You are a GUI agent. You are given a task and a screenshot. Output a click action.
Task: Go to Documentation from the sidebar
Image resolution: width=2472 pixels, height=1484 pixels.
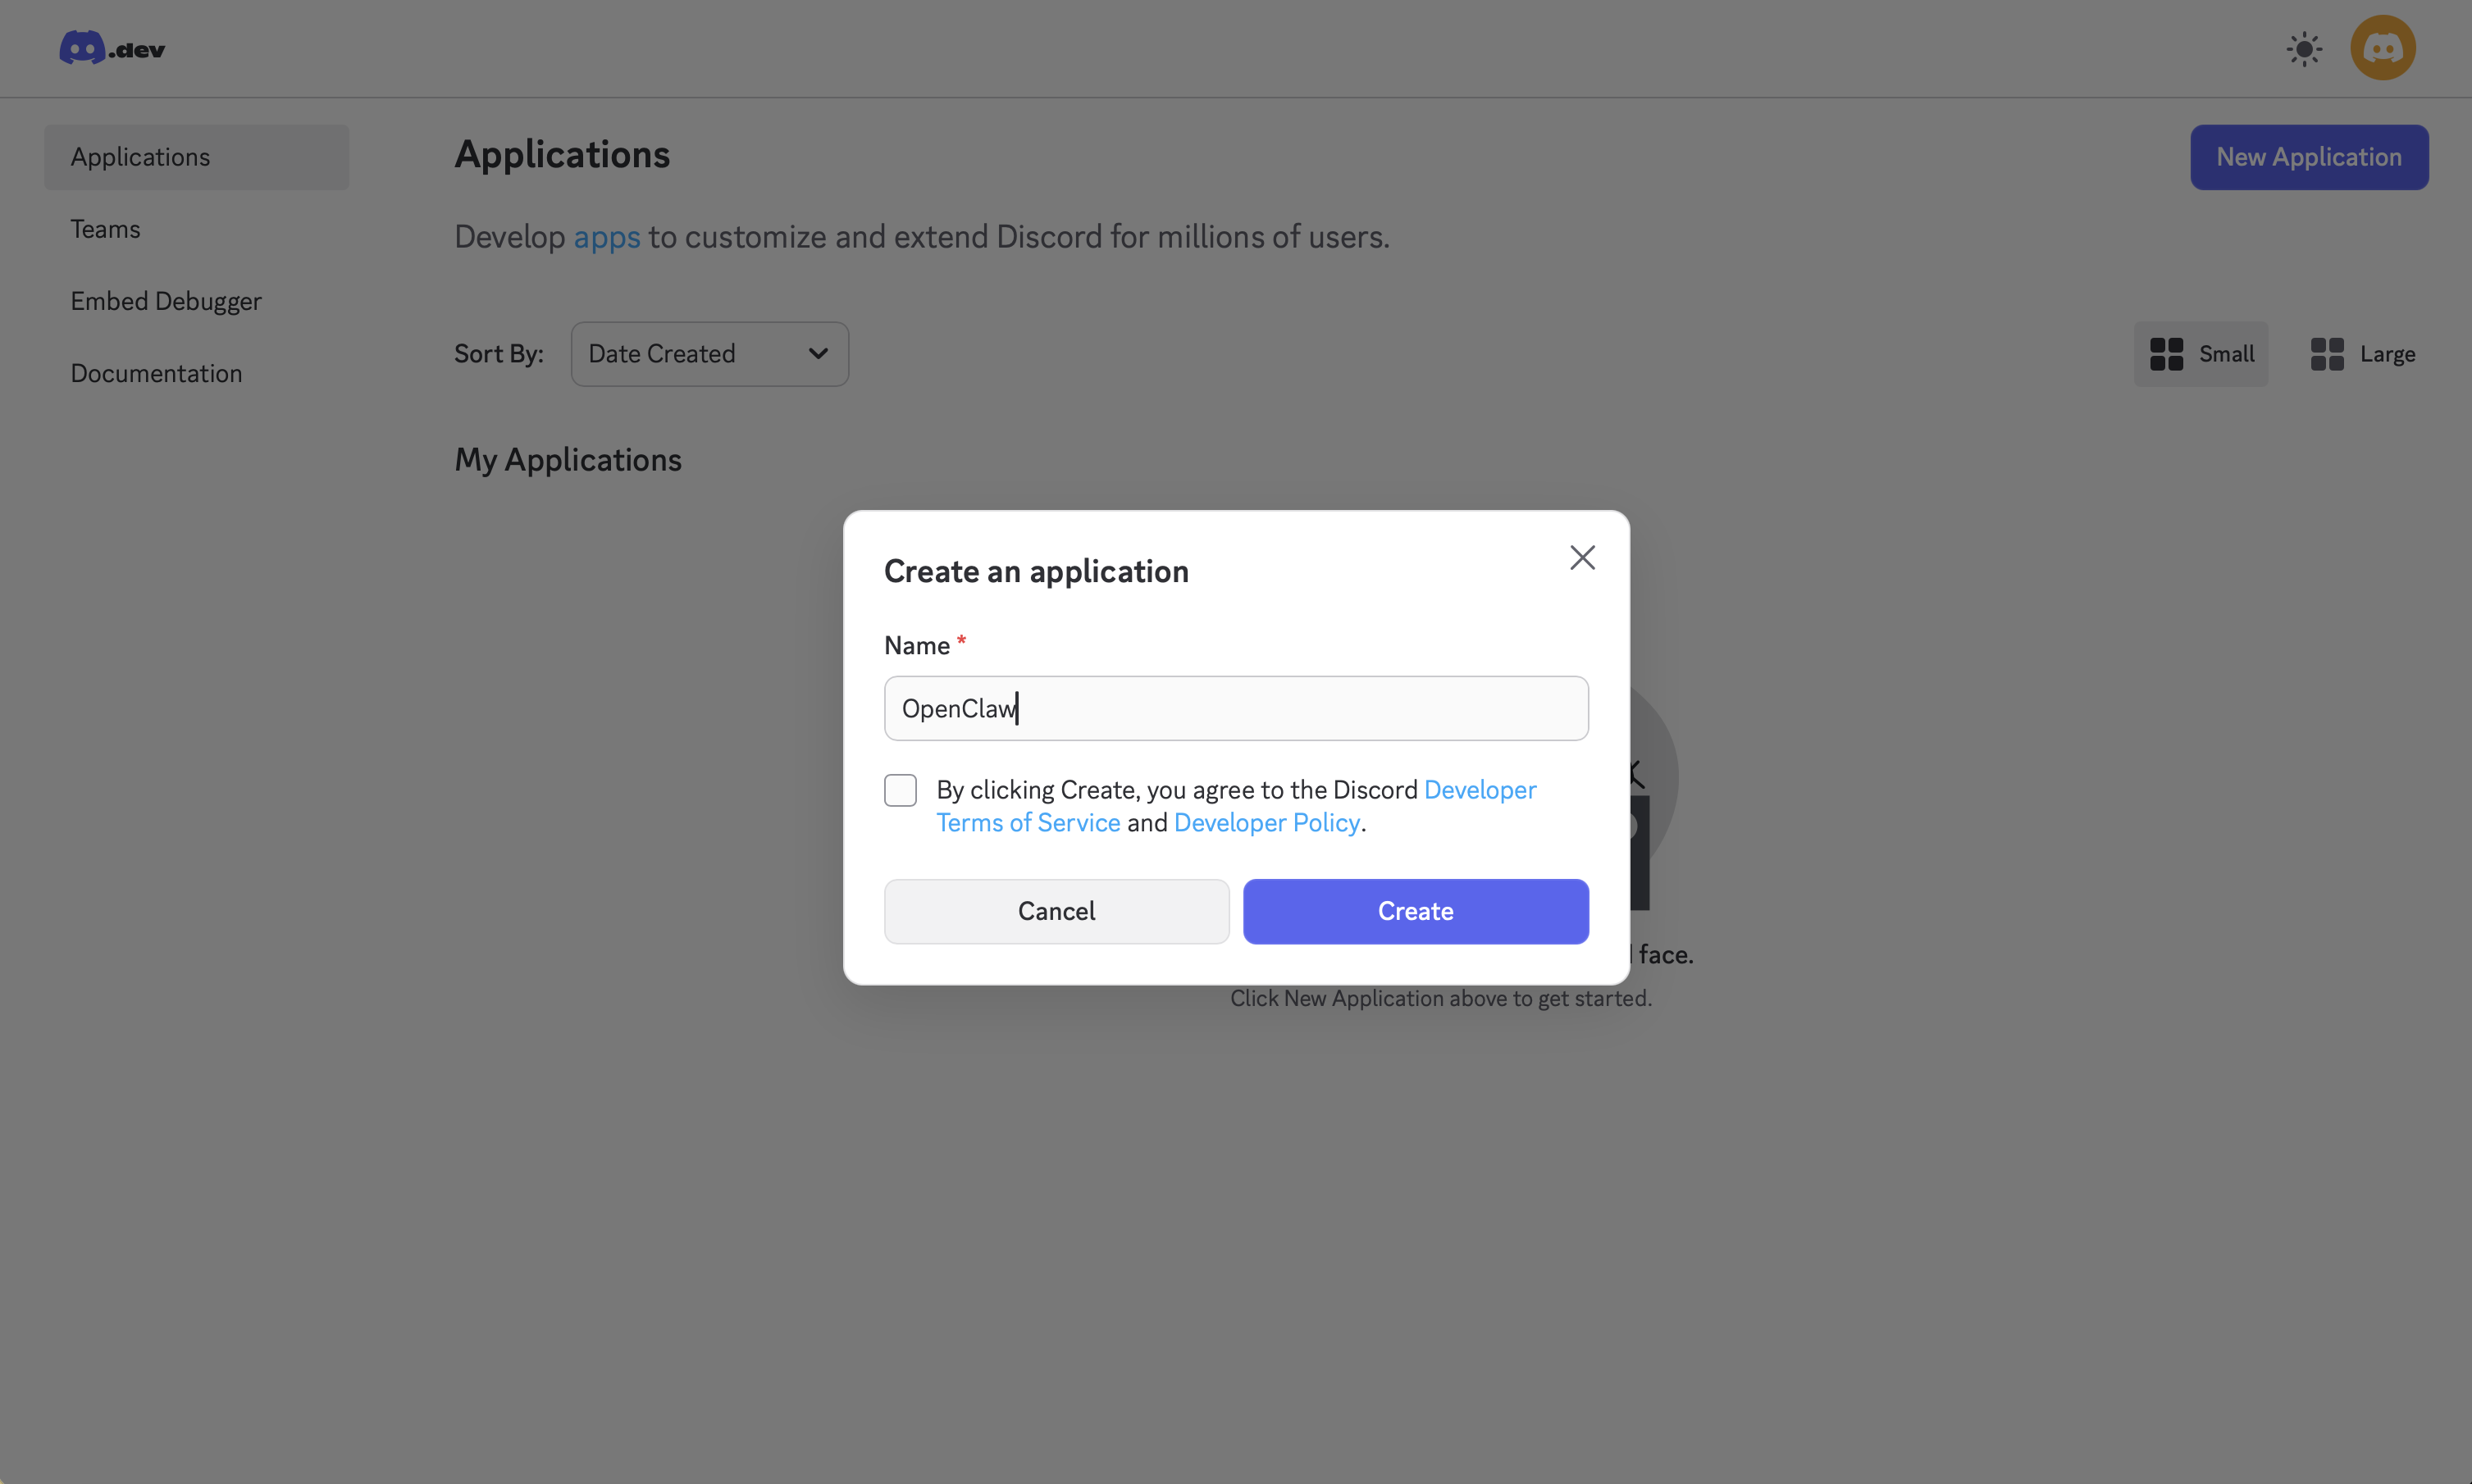[156, 373]
